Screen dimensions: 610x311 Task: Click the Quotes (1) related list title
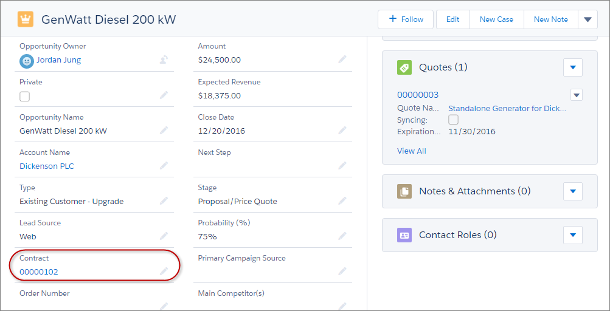[443, 67]
